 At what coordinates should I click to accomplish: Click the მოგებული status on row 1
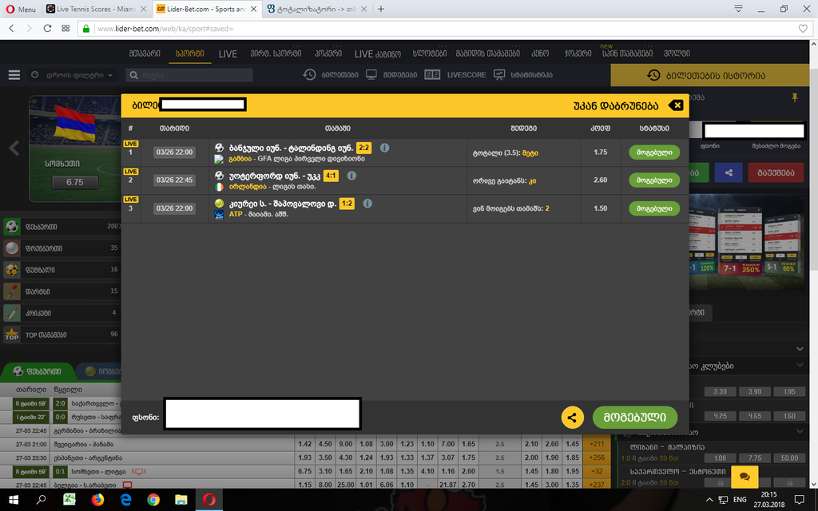point(654,153)
